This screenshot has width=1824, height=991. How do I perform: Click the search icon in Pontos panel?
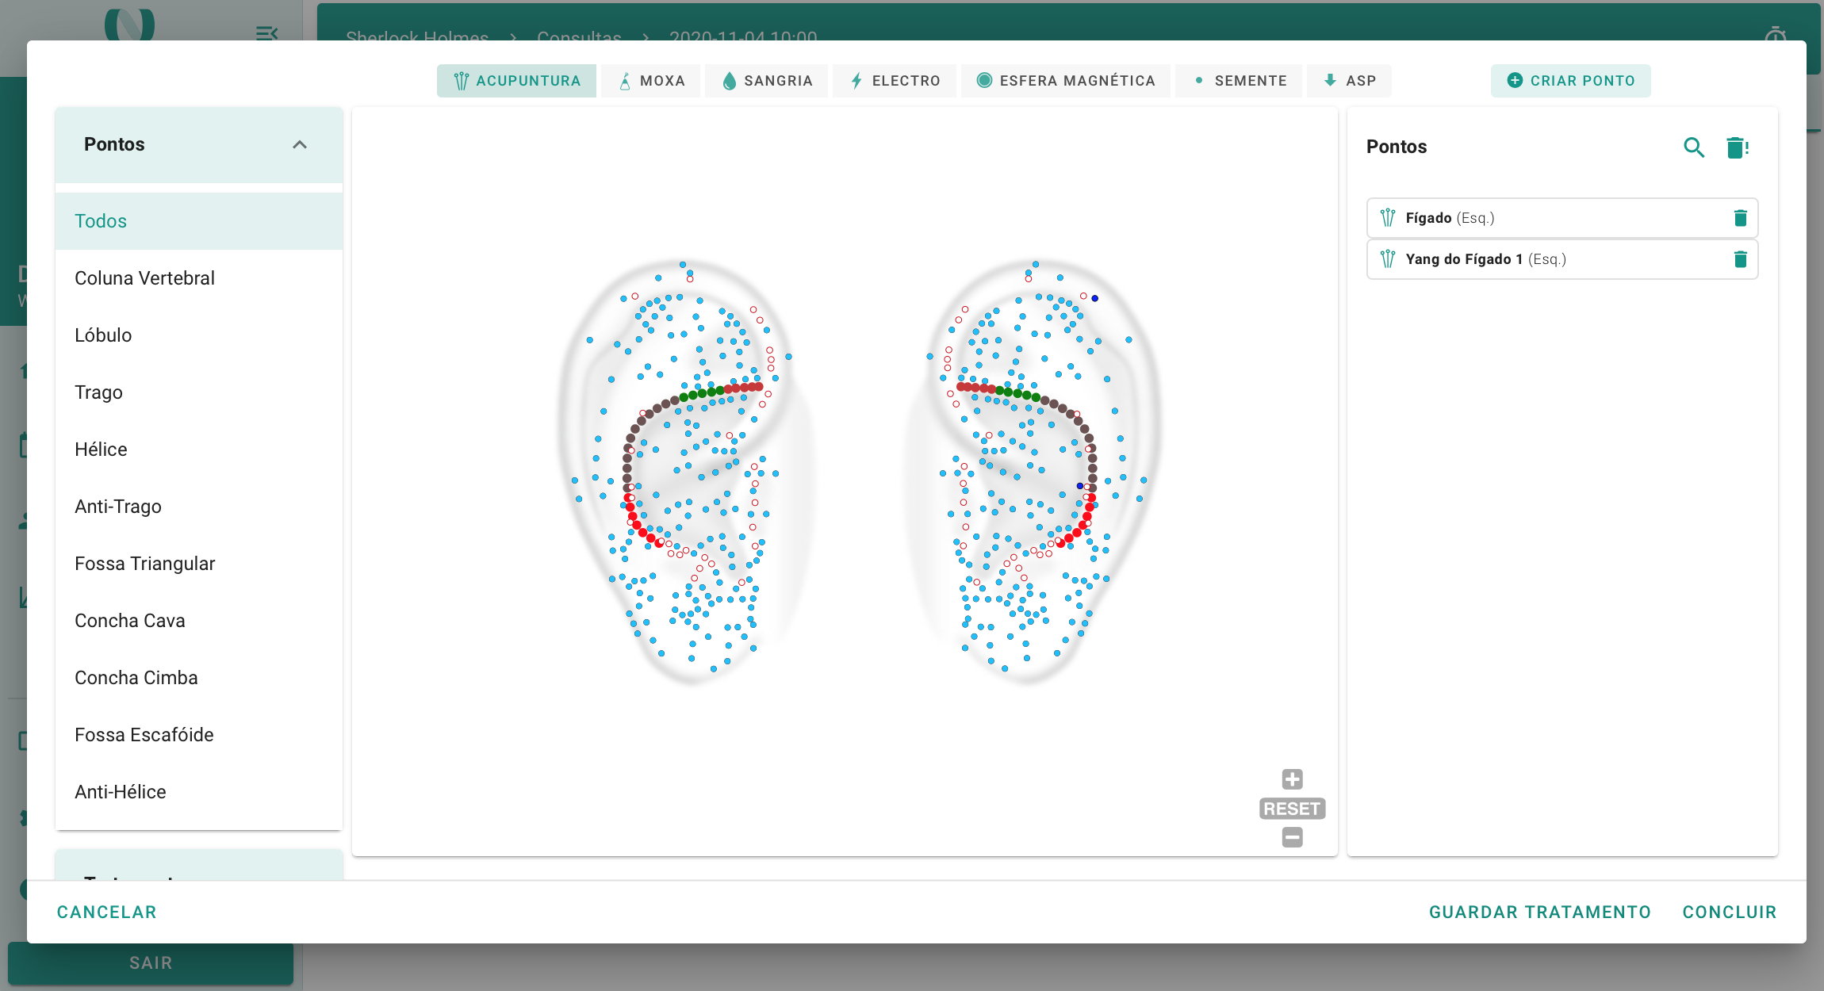pos(1693,147)
